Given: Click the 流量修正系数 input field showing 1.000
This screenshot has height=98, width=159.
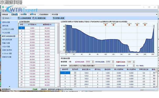Looking at the screenshot, I should (130, 62).
